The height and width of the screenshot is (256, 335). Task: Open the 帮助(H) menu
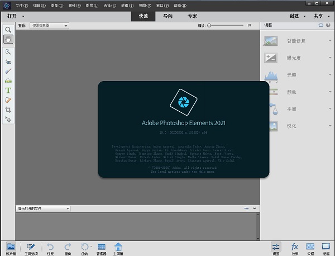coord(180,6)
